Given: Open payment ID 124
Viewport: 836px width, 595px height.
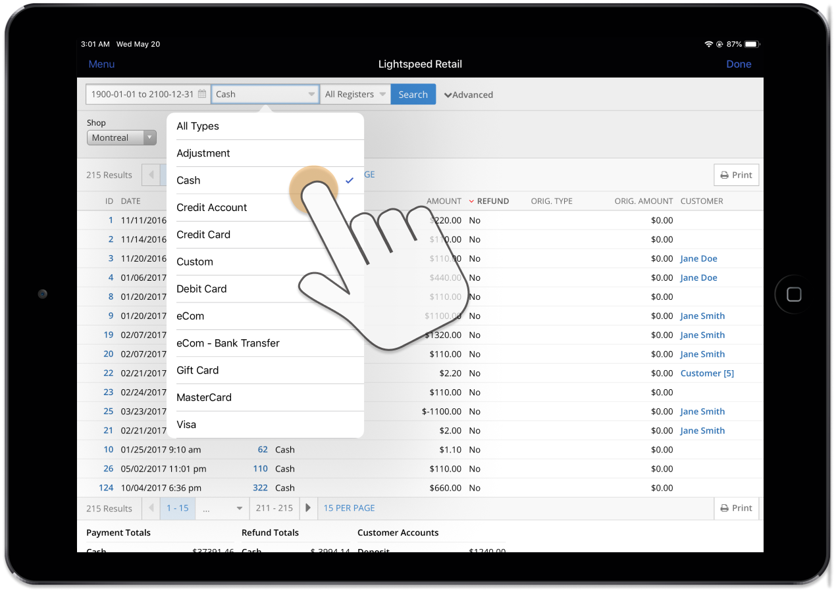Looking at the screenshot, I should click(106, 488).
